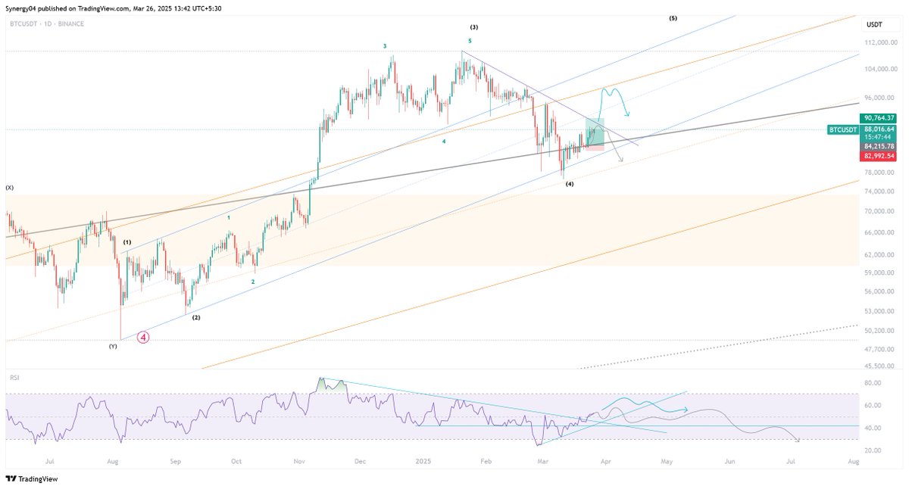Screen dimensions: 909x489
Task: Select the black (4) wave label
Action: tap(569, 184)
